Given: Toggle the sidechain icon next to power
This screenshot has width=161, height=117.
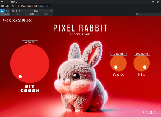Looking at the screenshot, I should [7, 11].
